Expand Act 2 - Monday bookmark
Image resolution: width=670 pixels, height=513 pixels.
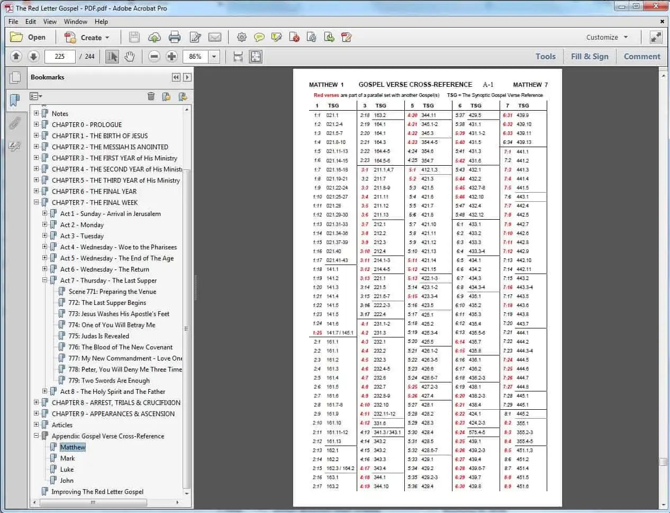point(44,224)
